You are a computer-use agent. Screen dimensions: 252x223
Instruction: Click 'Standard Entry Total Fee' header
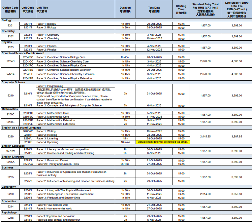(205, 9)
